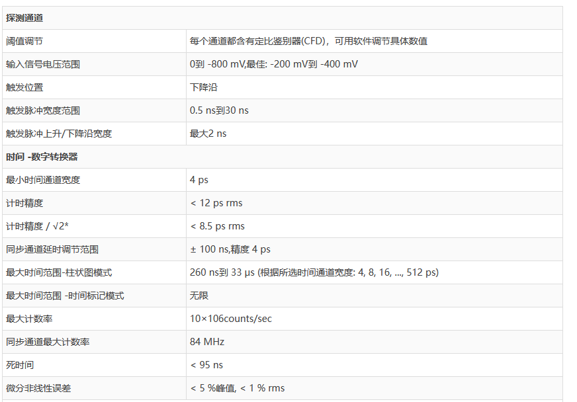
Task: Select the 计时精度 / √2* label
Action: 38,226
